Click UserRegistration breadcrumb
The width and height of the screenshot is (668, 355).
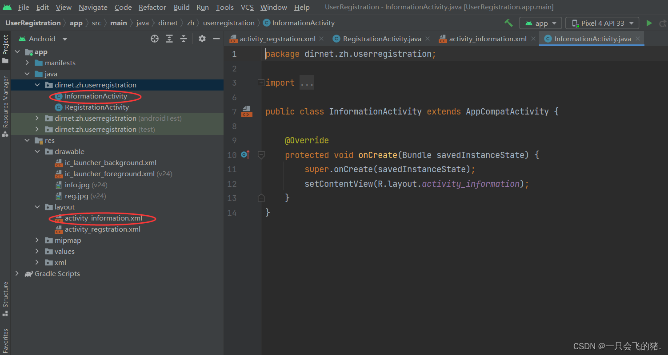[x=33, y=23]
